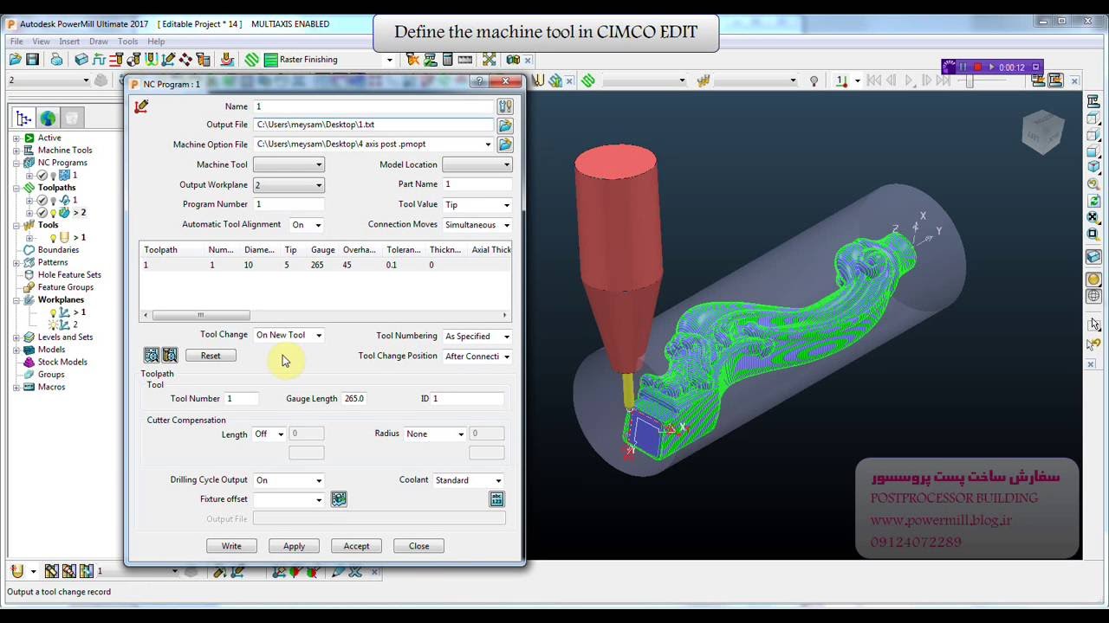Image resolution: width=1109 pixels, height=623 pixels.
Task: Click the calculator icon under Coolant
Action: [496, 499]
